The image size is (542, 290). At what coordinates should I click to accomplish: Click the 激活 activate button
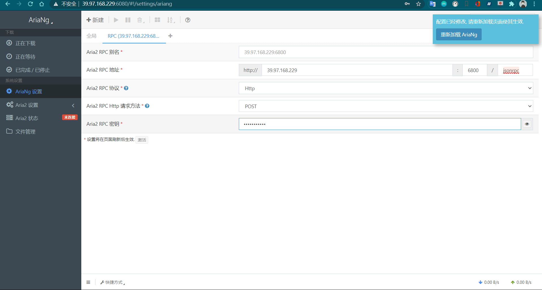pos(142,140)
